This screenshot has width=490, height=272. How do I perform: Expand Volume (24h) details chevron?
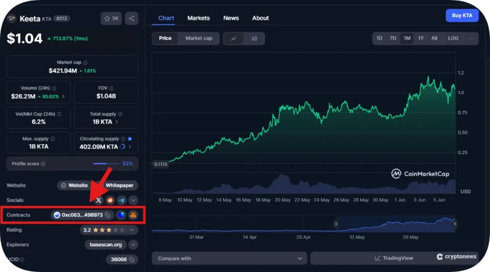(64, 97)
